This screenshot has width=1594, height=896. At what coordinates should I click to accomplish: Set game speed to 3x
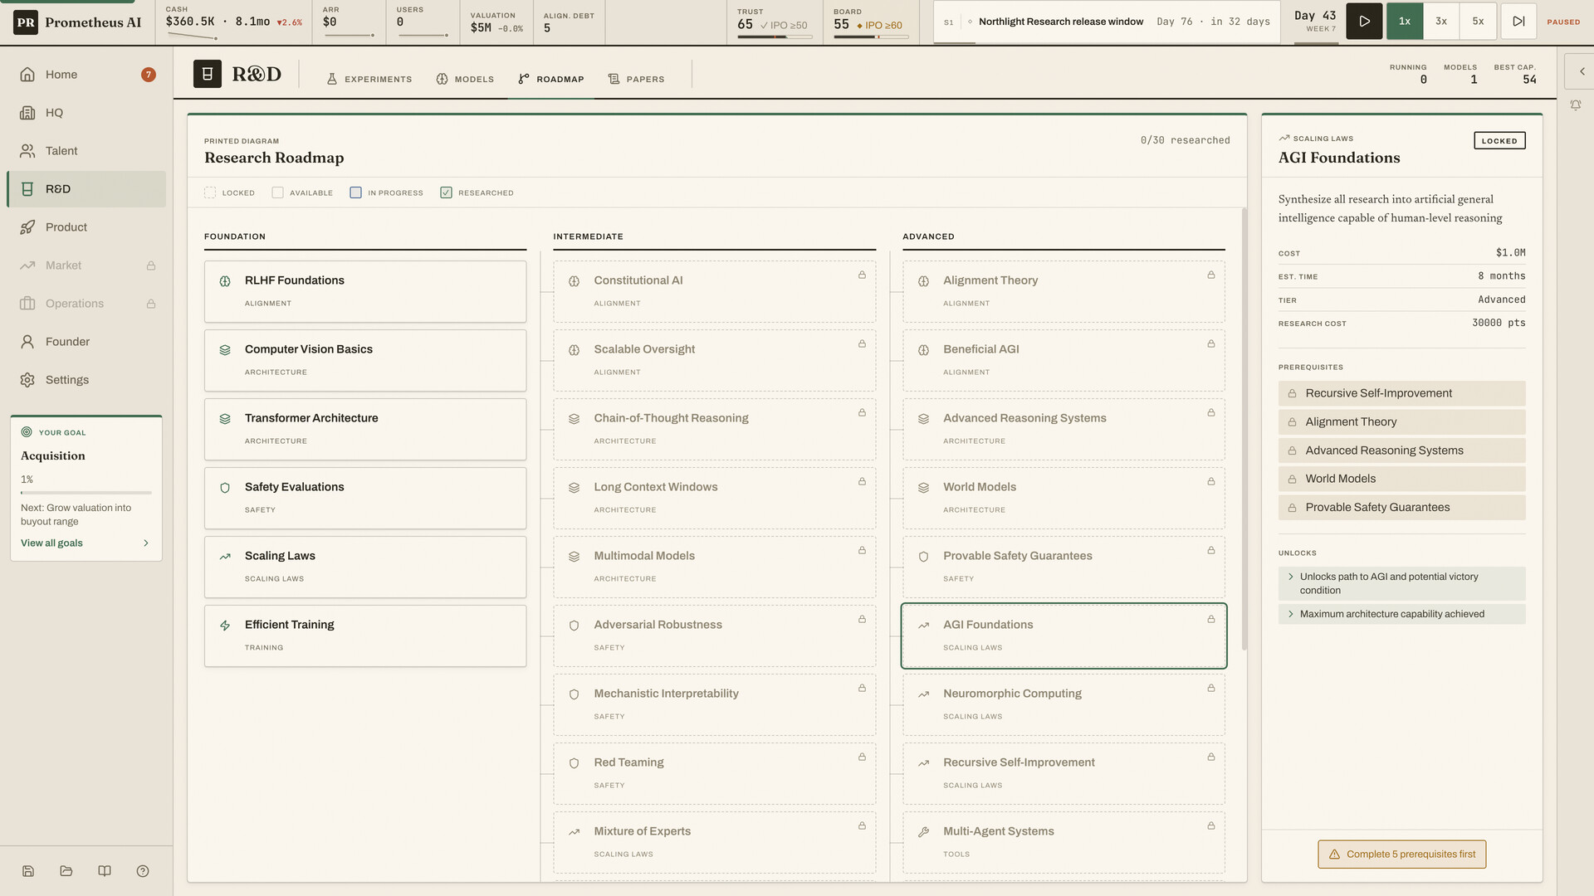[1441, 22]
